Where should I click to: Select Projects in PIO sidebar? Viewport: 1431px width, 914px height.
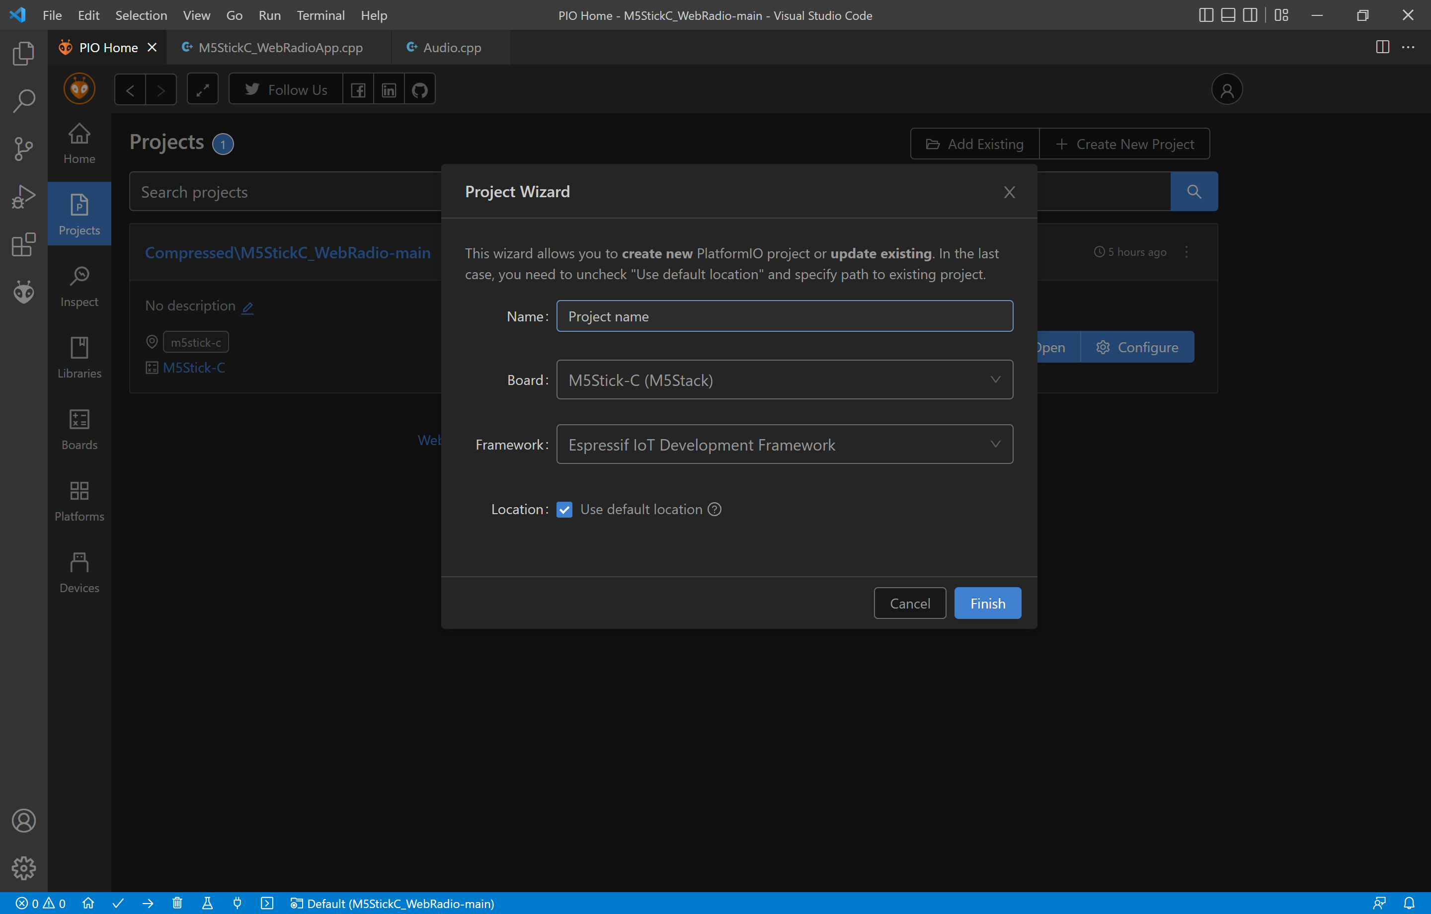point(79,214)
